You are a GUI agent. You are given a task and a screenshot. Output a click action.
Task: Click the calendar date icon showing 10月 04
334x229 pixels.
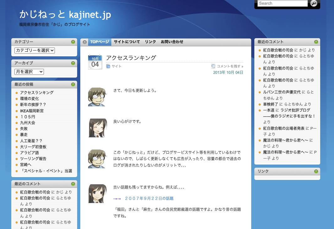coord(95,62)
